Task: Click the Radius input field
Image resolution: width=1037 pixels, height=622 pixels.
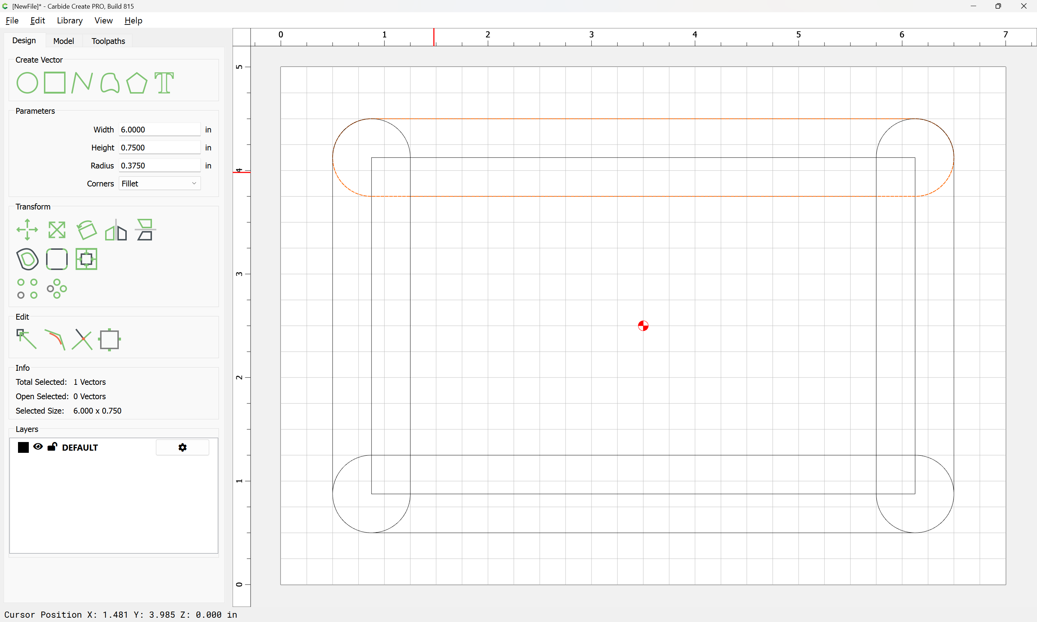Action: click(x=160, y=166)
